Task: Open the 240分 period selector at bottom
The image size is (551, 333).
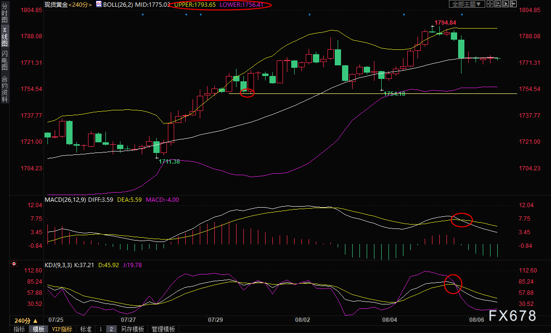Action: pyautogui.click(x=26, y=321)
